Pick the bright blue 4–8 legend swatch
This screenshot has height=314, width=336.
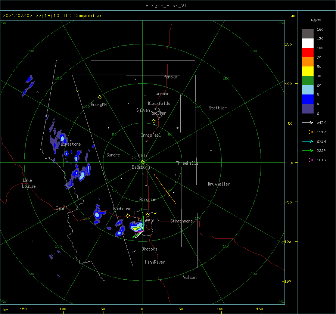tap(308, 99)
